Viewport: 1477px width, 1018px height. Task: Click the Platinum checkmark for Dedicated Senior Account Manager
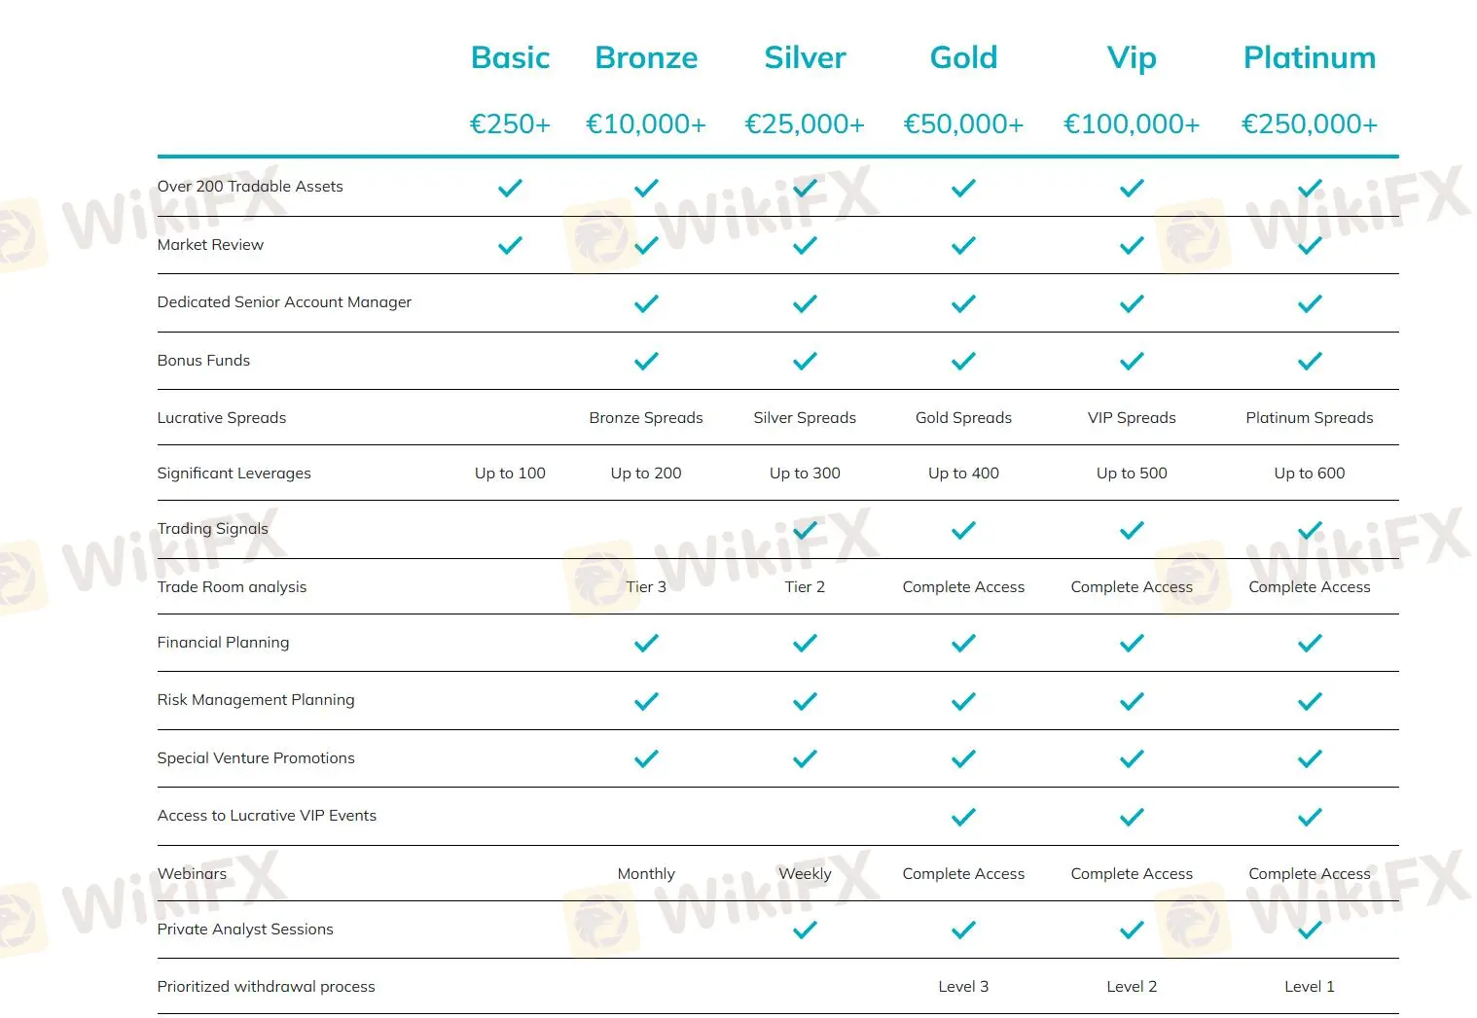tap(1310, 304)
